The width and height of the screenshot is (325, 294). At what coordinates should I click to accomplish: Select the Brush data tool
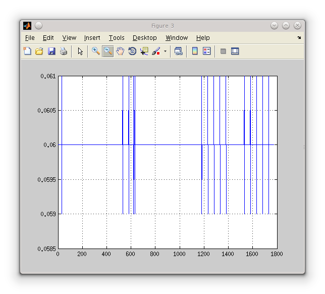point(156,51)
